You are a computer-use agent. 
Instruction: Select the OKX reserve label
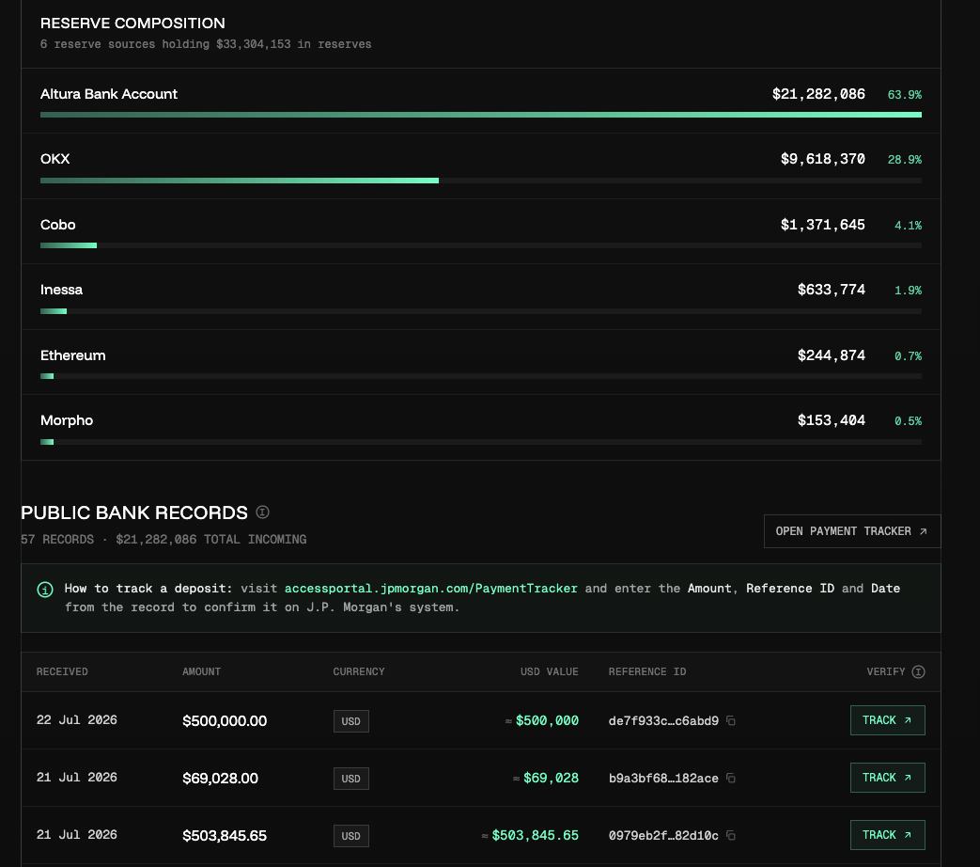55,159
